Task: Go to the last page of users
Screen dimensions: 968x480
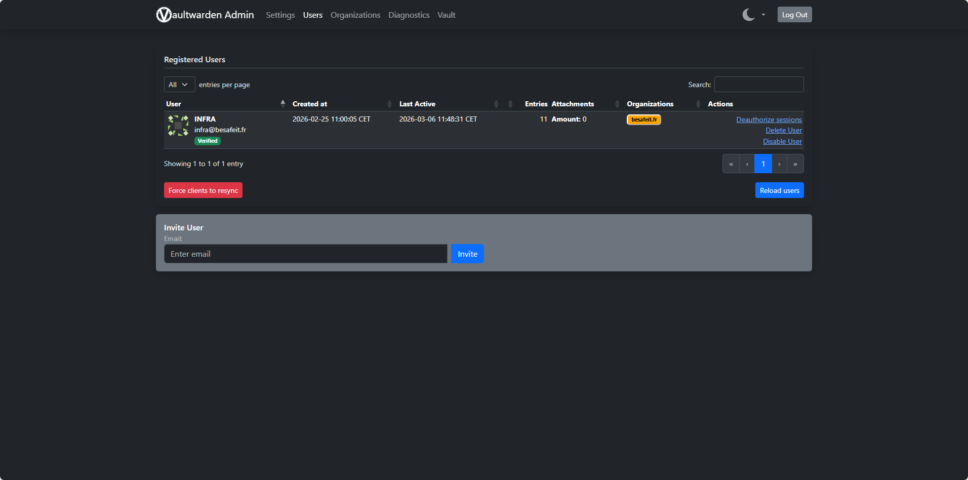Action: [795, 164]
